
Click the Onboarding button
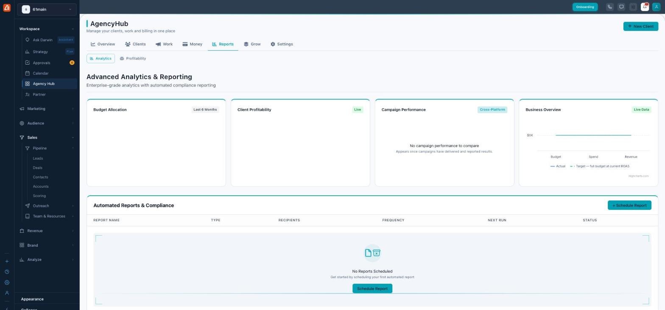(x=585, y=7)
